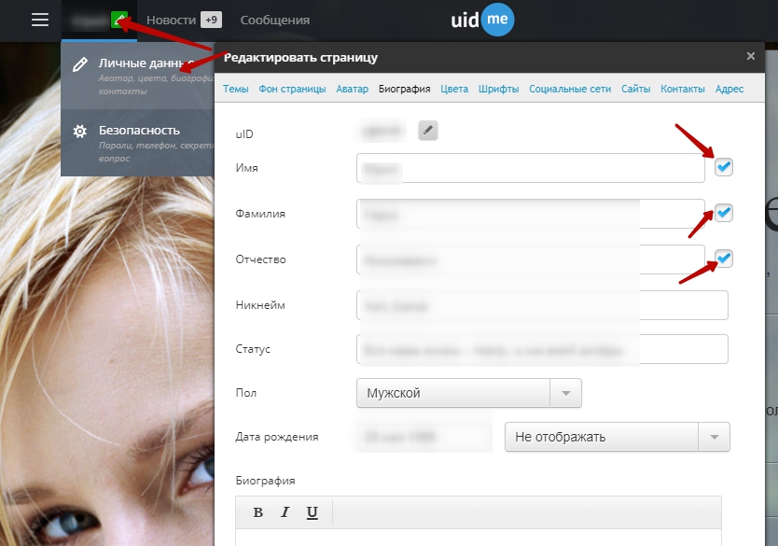Viewport: 778px width, 546px height.
Task: Click the green edit profile icon
Action: 118,20
